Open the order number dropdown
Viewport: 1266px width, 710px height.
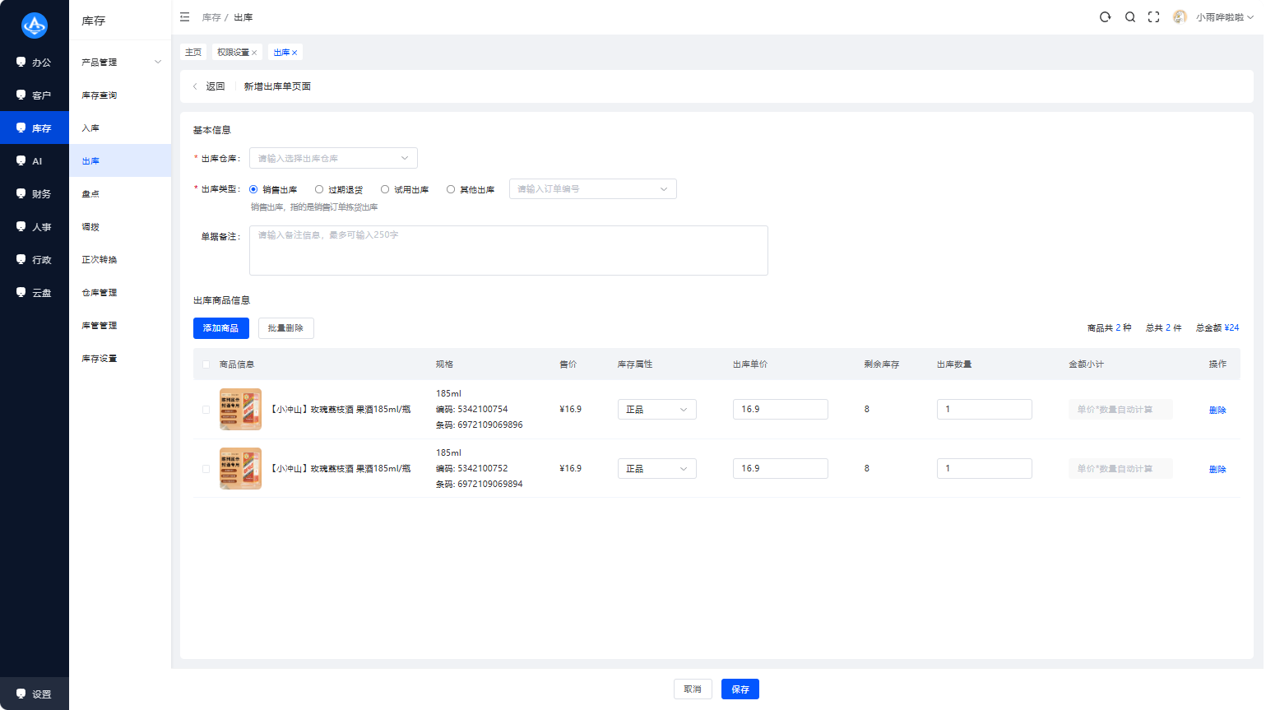[x=592, y=189]
